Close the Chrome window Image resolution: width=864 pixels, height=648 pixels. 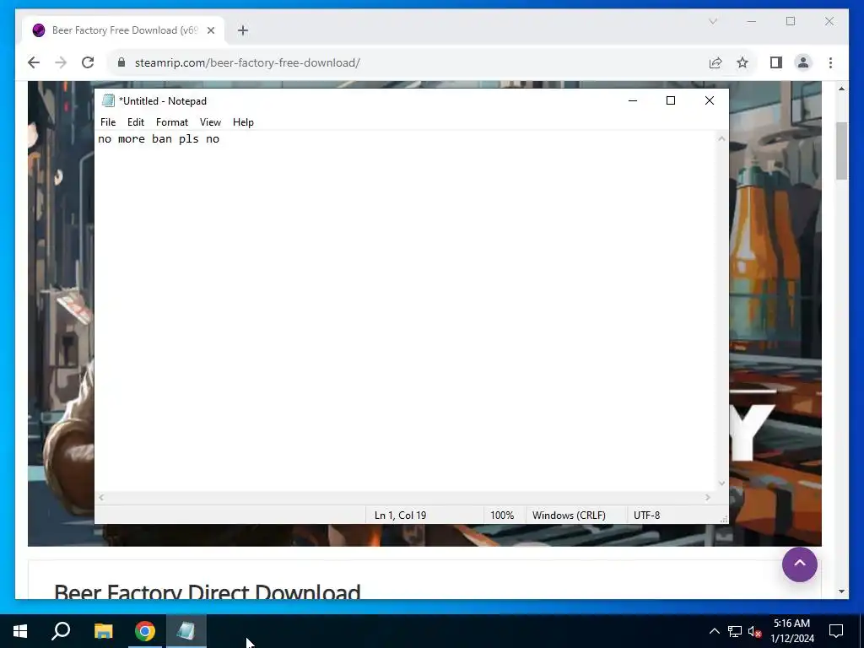tap(829, 21)
